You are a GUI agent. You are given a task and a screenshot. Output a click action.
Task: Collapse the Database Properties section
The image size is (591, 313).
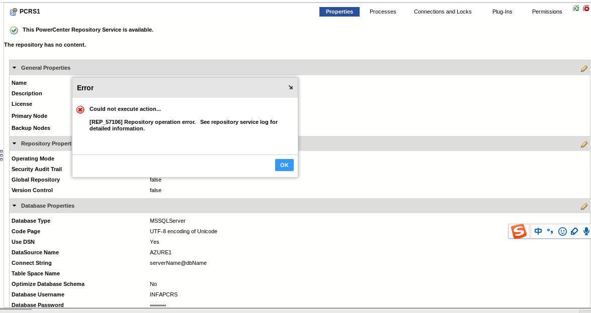click(x=14, y=206)
